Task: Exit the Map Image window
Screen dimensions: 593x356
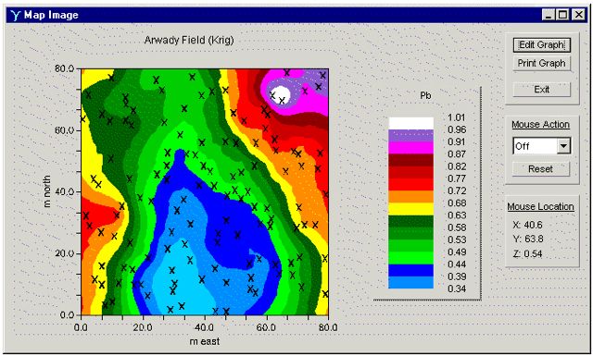Action: 541,90
